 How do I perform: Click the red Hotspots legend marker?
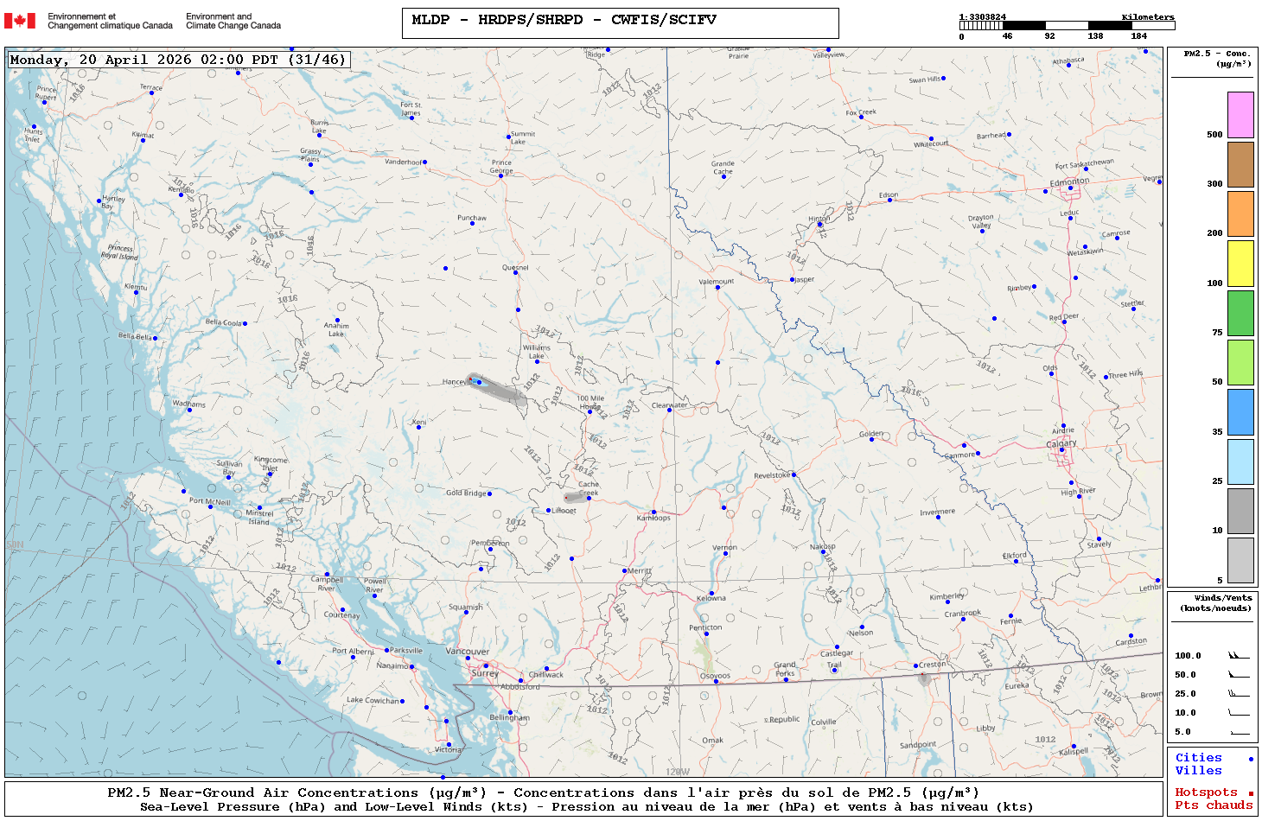click(x=1250, y=793)
